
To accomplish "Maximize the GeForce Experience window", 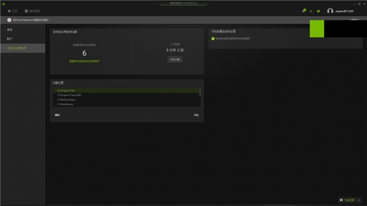I will [360, 4].
